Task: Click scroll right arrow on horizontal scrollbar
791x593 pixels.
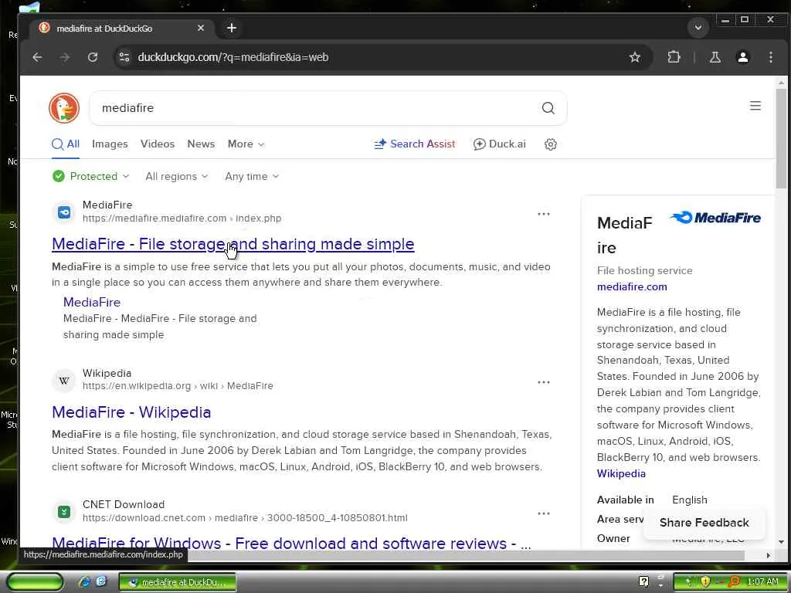Action: pyautogui.click(x=768, y=555)
